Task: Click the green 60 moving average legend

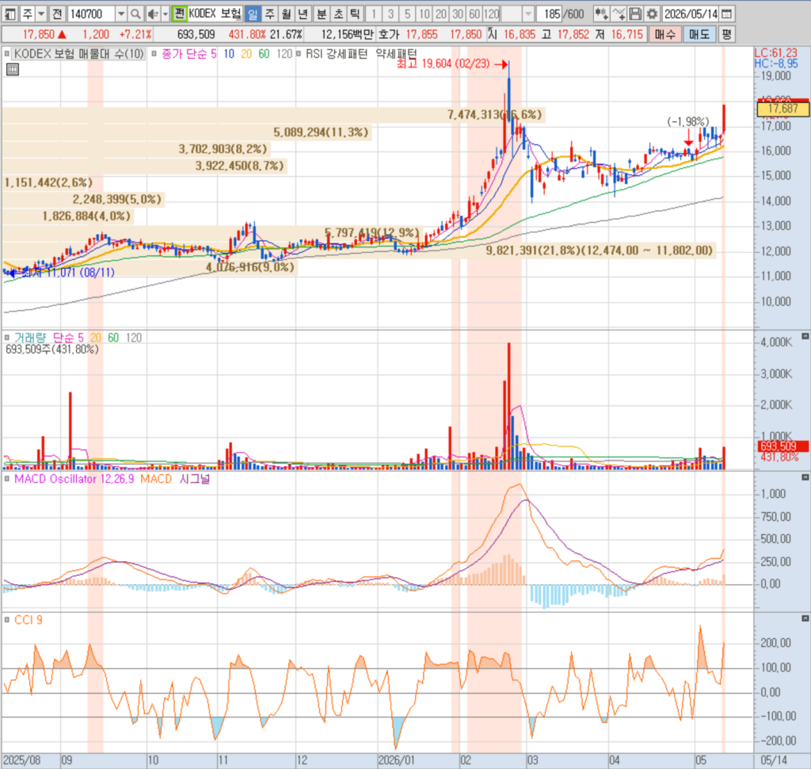Action: (x=264, y=53)
